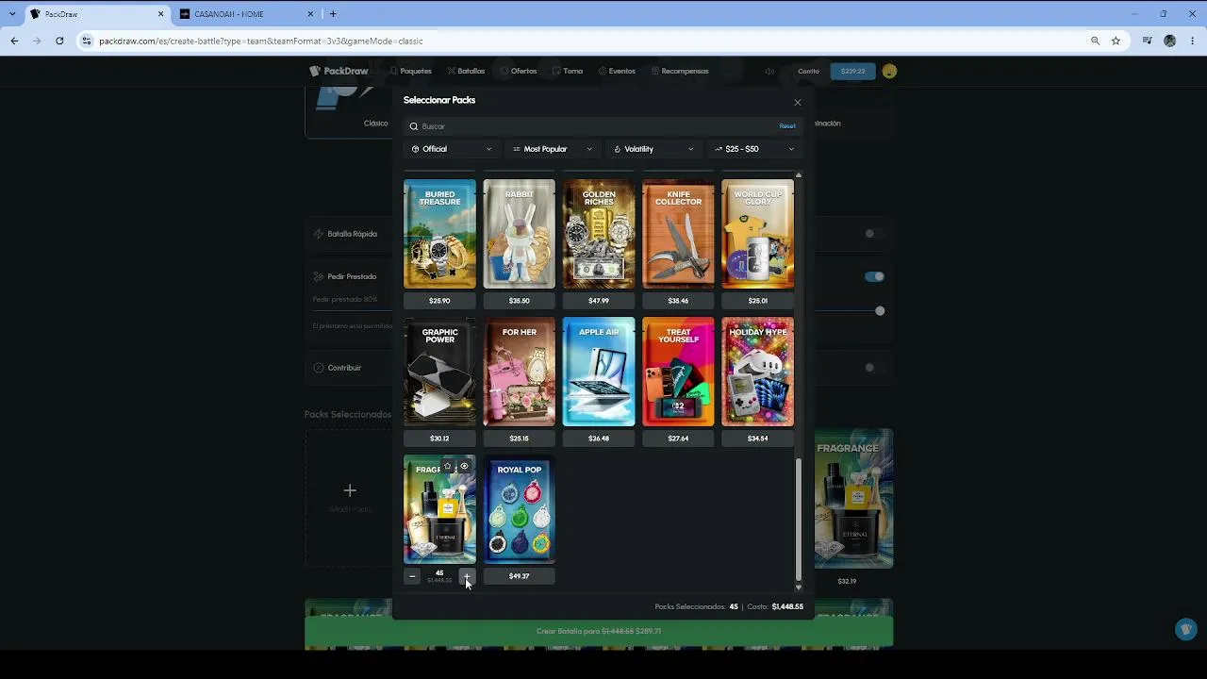Open the Ofertas menu item
Screen dimensions: 1207x679
pyautogui.click(x=519, y=71)
